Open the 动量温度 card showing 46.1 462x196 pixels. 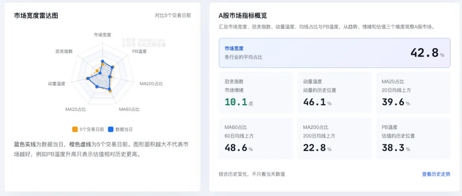tap(334, 92)
